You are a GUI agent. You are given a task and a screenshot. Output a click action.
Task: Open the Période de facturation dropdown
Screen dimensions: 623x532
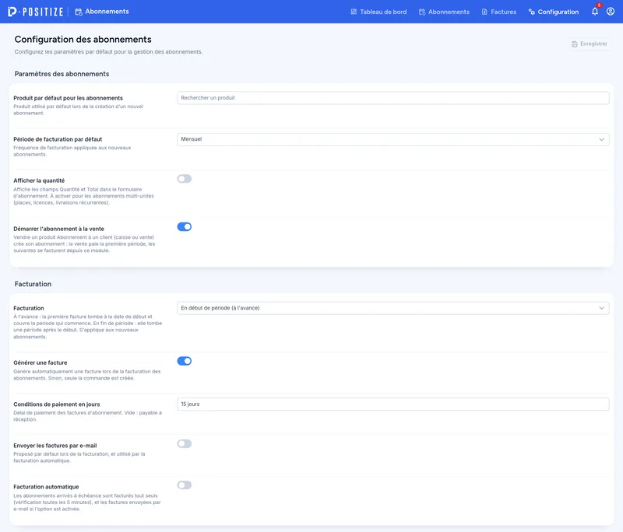[393, 139]
